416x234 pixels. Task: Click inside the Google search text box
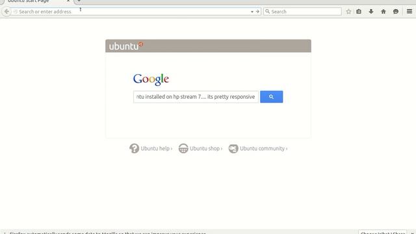pyautogui.click(x=196, y=97)
